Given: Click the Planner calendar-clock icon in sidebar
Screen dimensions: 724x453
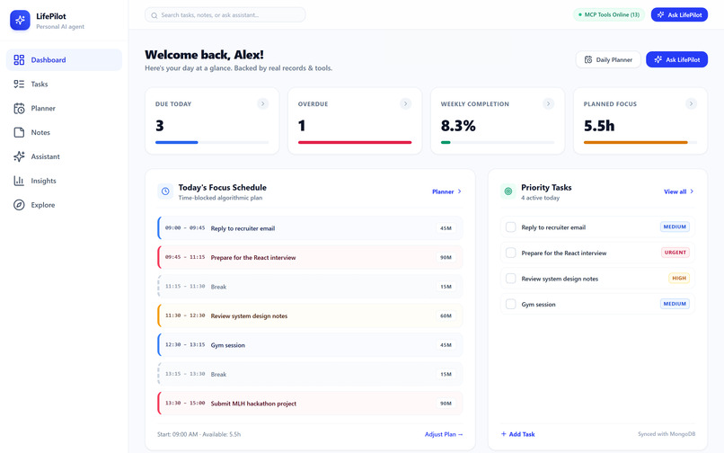Looking at the screenshot, I should (19, 108).
